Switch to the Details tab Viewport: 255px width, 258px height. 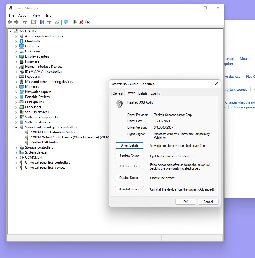click(143, 93)
